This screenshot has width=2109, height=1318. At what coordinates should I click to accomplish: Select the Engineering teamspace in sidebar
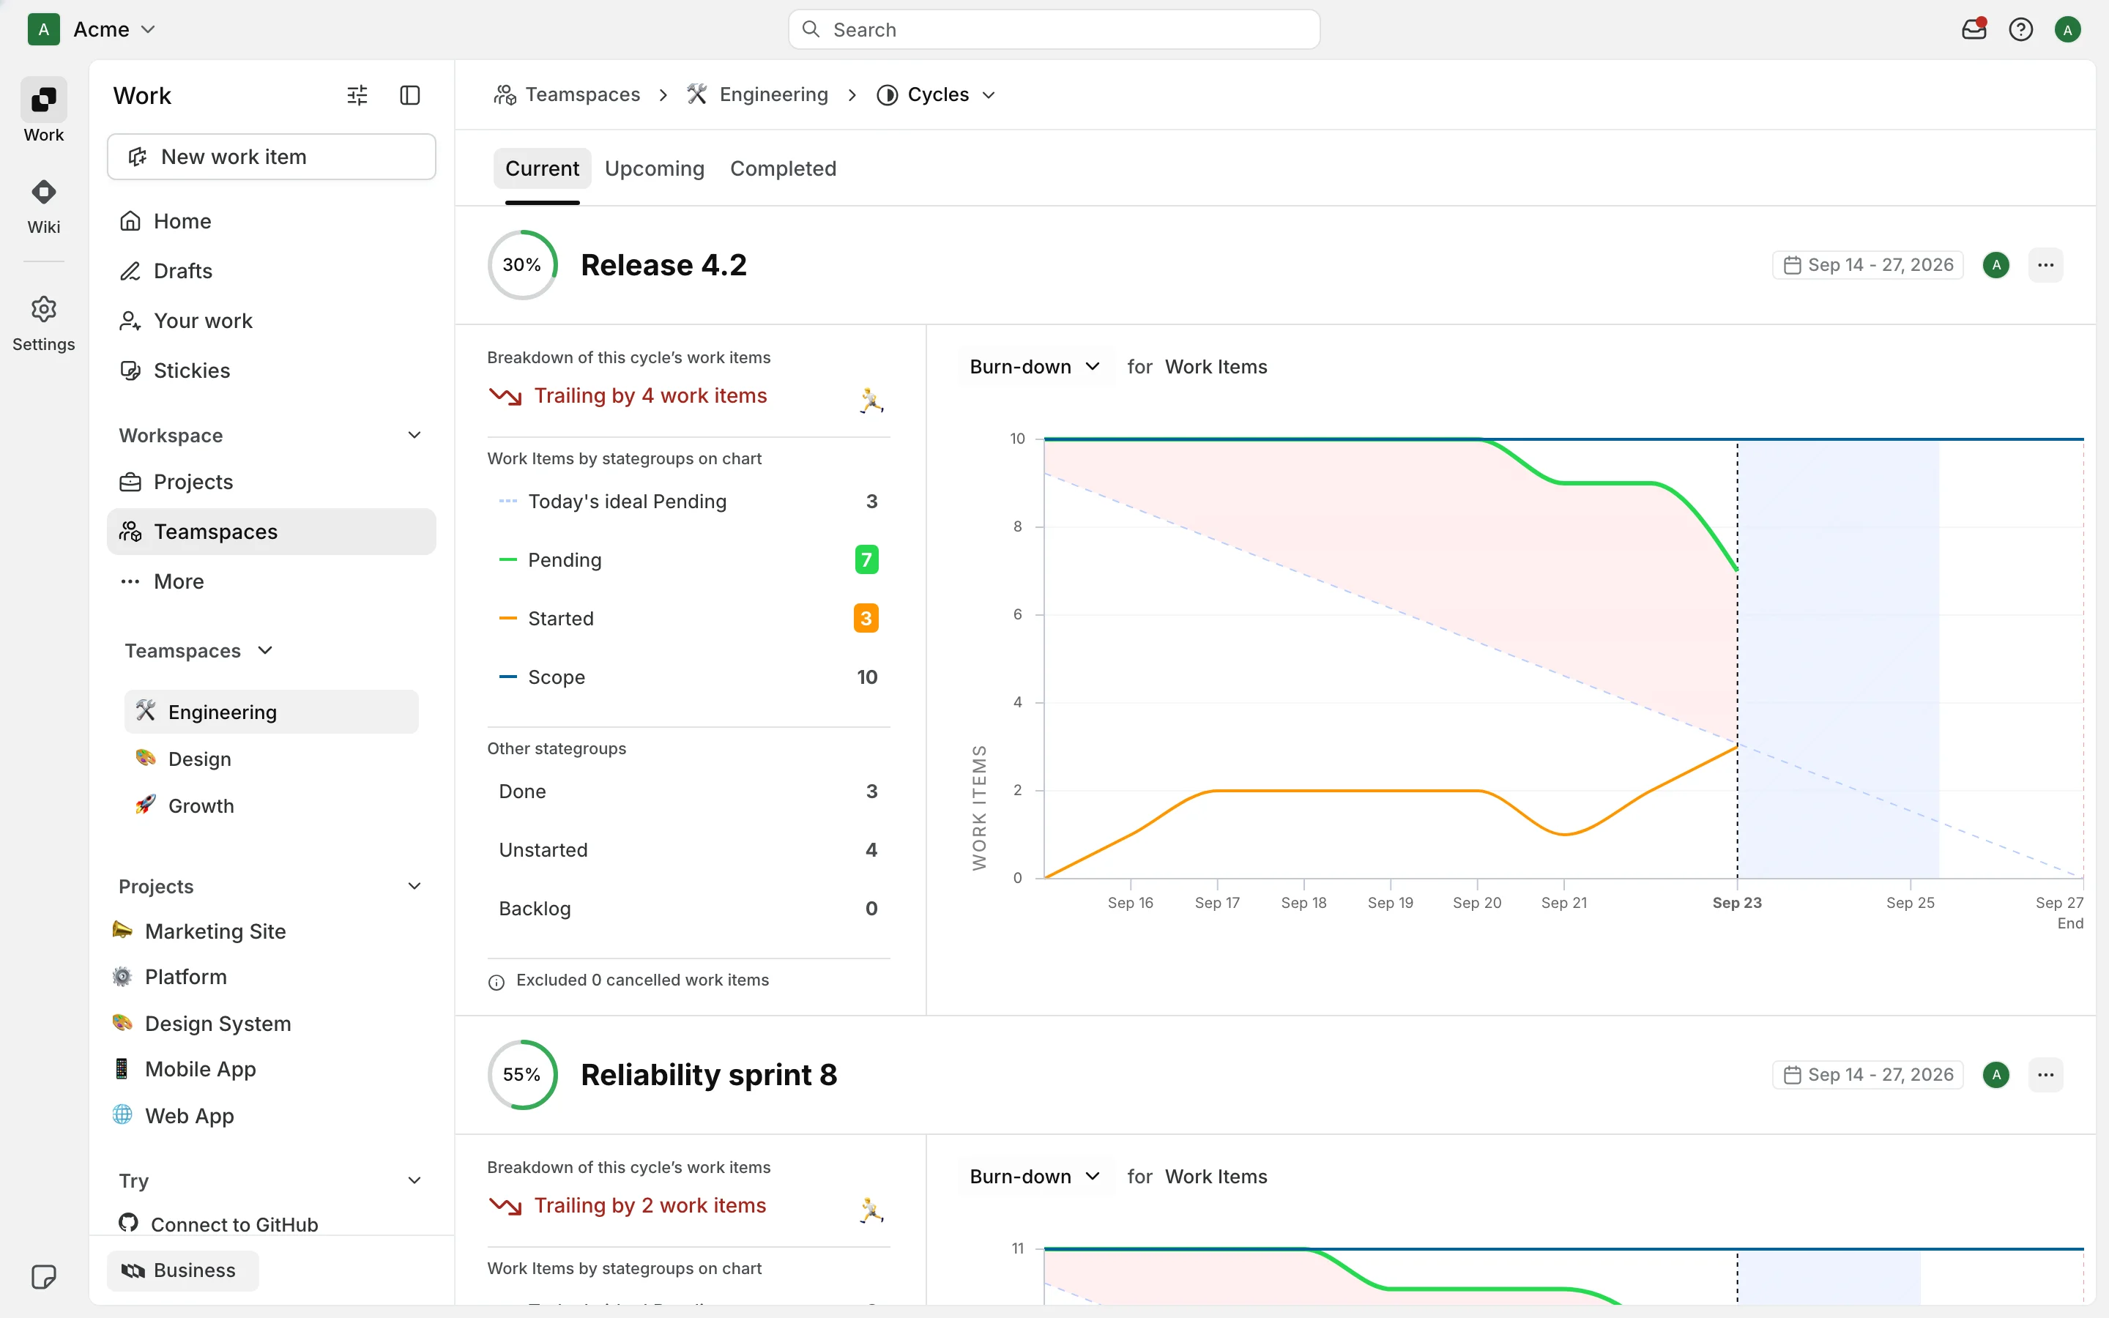(x=271, y=711)
